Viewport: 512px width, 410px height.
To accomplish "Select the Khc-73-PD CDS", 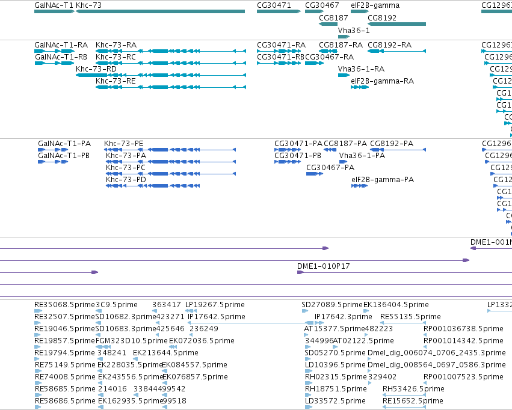I will [x=153, y=186].
